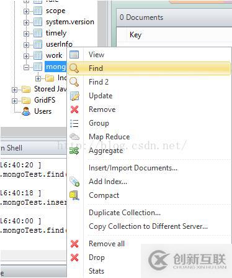
Task: Click the magnifier icon beside Find 2
Action: 74,82
